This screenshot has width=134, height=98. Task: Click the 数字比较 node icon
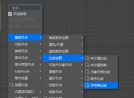tap(87, 79)
